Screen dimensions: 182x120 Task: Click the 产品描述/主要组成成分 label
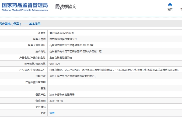pyautogui.click(x=32, y=70)
